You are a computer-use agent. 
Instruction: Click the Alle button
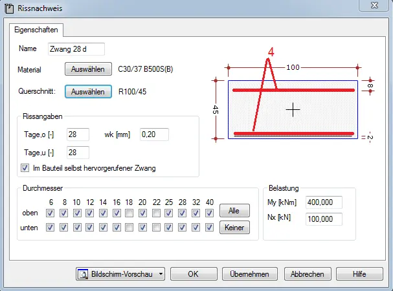pos(234,211)
